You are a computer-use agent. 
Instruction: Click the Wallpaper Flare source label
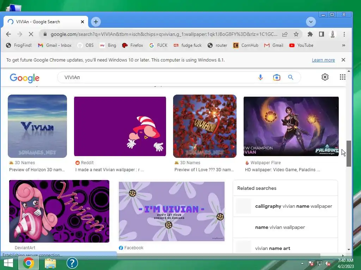pos(265,162)
